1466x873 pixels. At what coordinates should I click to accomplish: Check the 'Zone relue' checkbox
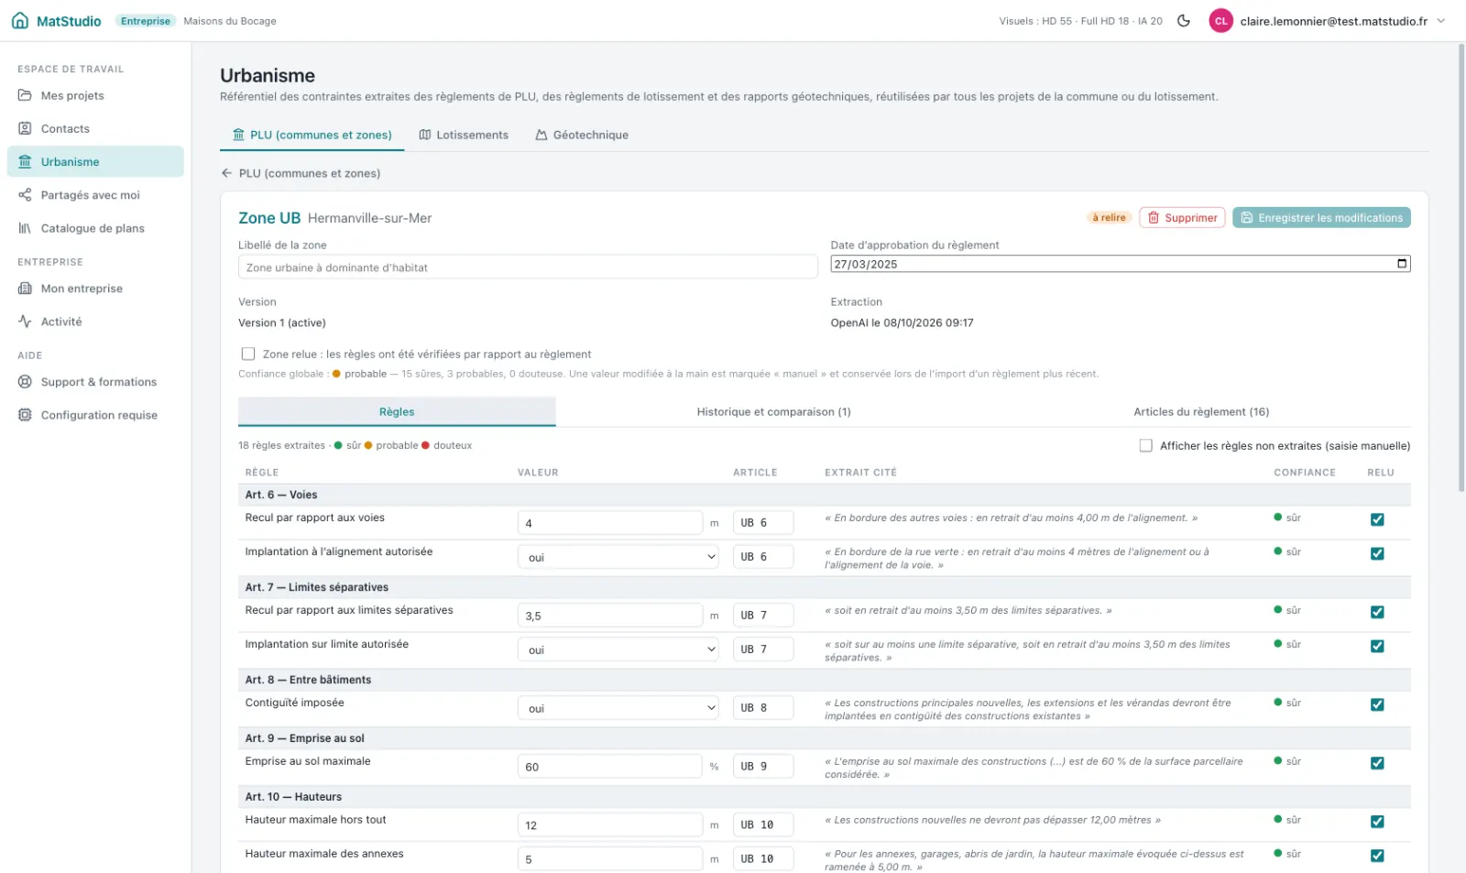pos(248,354)
